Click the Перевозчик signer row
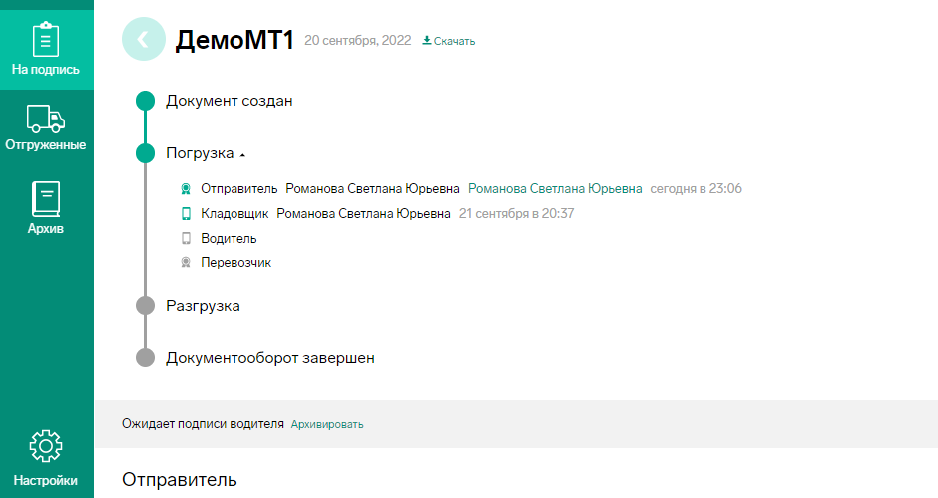The height and width of the screenshot is (498, 938). click(x=227, y=262)
